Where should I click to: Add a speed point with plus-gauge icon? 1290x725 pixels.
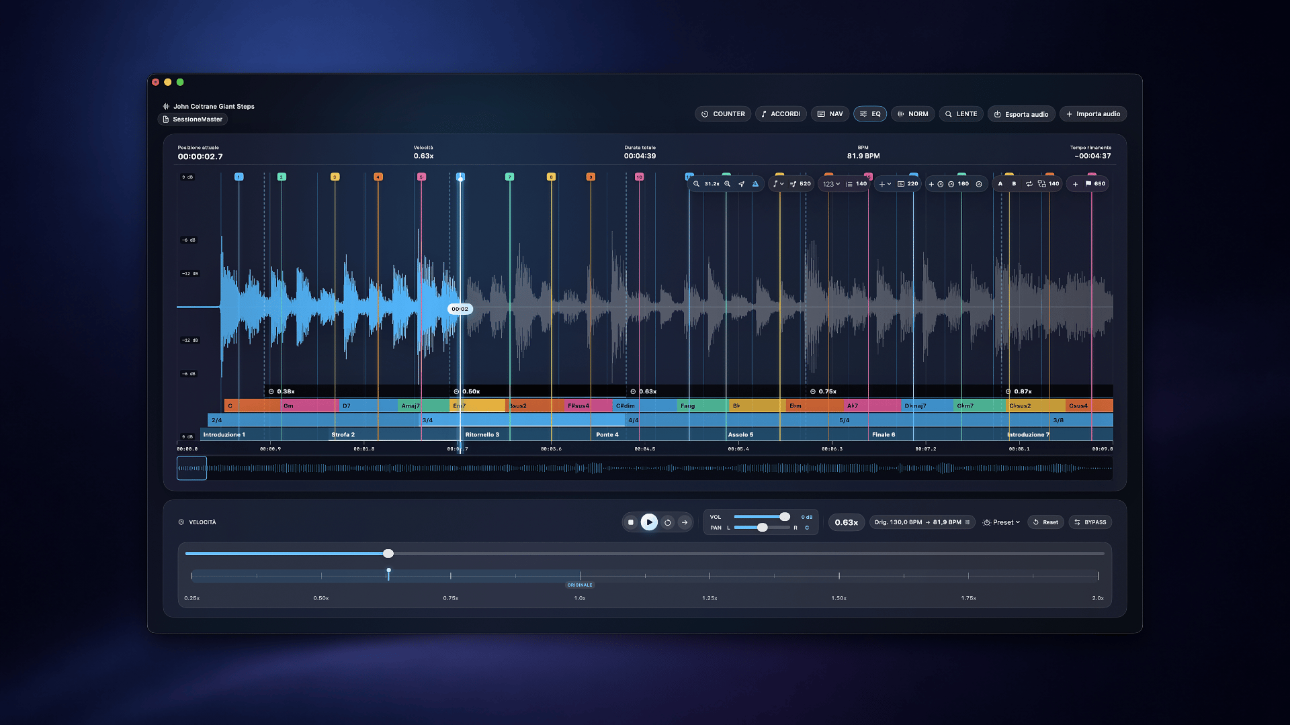[x=936, y=184]
